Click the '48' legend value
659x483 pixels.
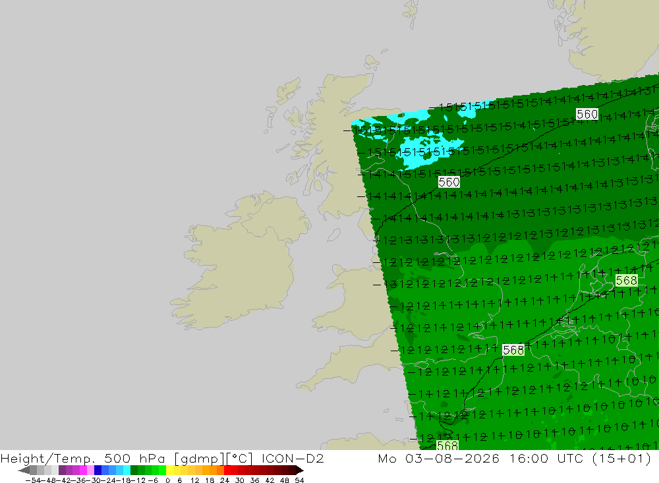285,480
